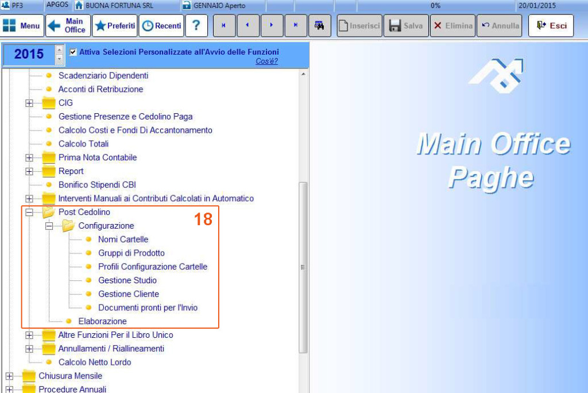588x393 pixels.
Task: Click the Configurazione open folder icon
Action: pyautogui.click(x=69, y=226)
